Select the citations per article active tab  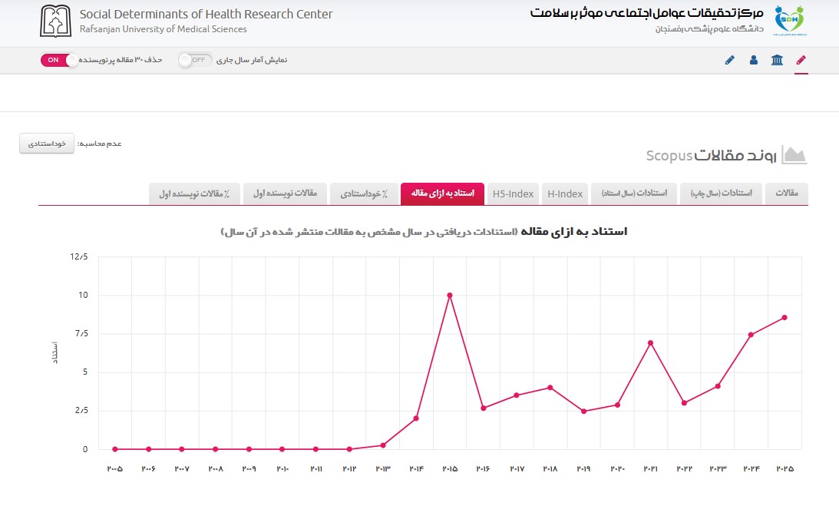442,193
